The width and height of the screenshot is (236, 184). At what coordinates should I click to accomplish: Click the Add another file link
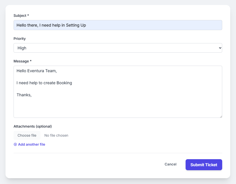[31, 144]
